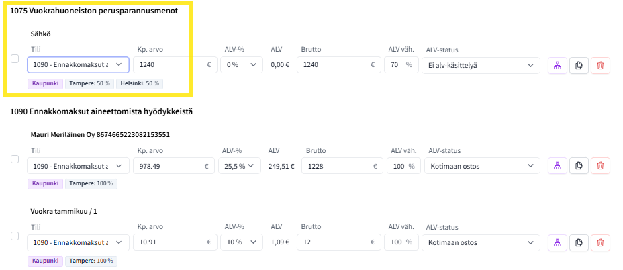The image size is (623, 270).
Task: Tick the checkbox next to the Sähkö row
Action: [15, 58]
